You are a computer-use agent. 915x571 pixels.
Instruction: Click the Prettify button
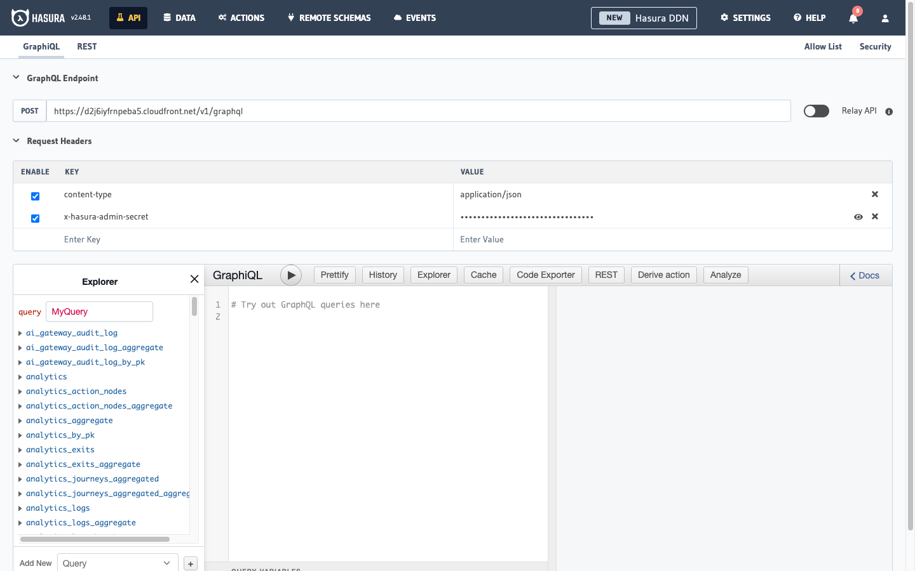point(334,275)
